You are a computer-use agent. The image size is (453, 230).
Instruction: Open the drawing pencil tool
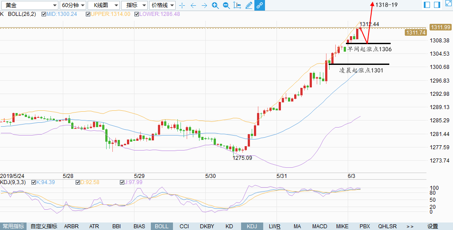(x=249, y=5)
